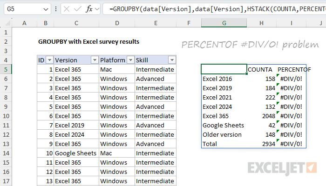
Task: Open the Name Box dropdown arrow
Action: point(46,9)
